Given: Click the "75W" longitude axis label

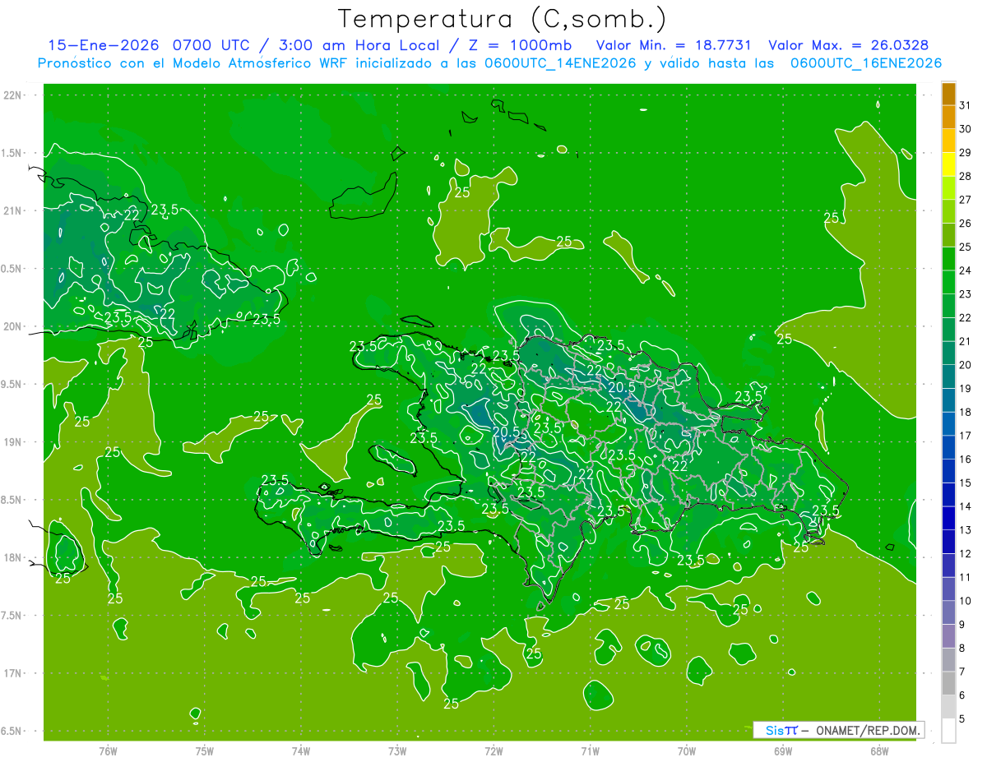Looking at the screenshot, I should point(205,750).
